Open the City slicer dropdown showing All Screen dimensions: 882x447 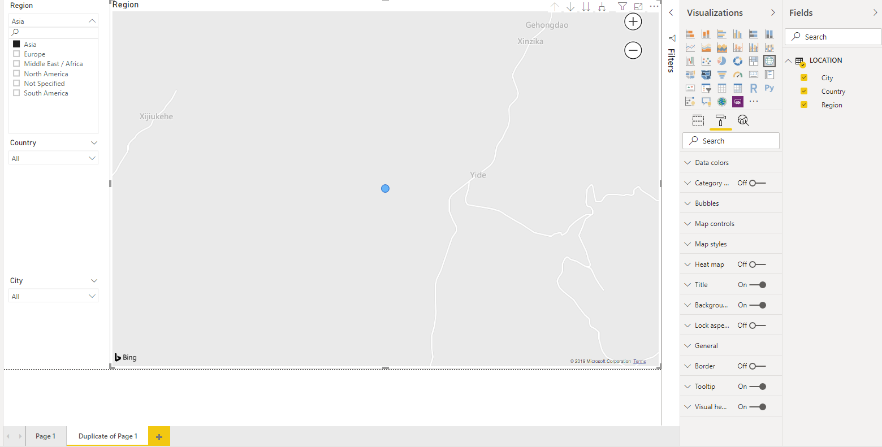coord(54,296)
